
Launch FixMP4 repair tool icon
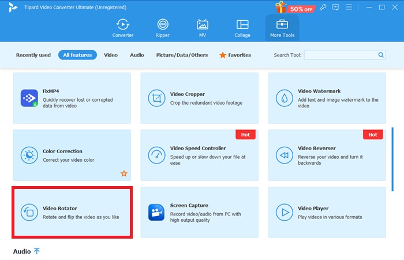(29, 98)
